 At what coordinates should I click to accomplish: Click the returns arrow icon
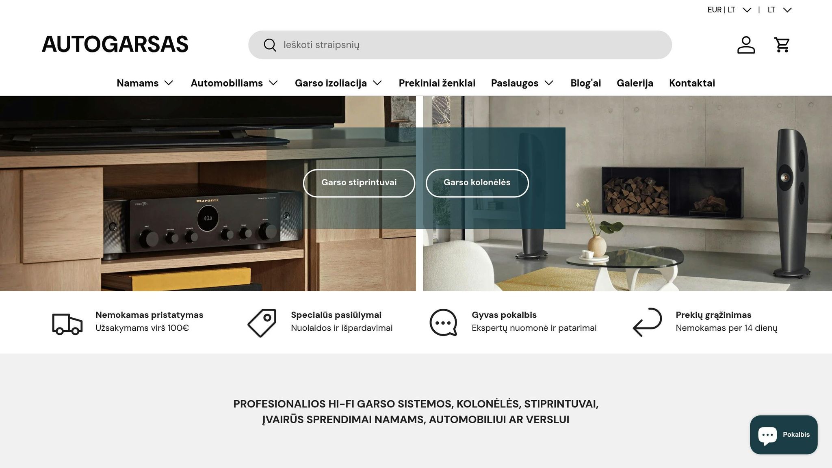[x=647, y=322]
